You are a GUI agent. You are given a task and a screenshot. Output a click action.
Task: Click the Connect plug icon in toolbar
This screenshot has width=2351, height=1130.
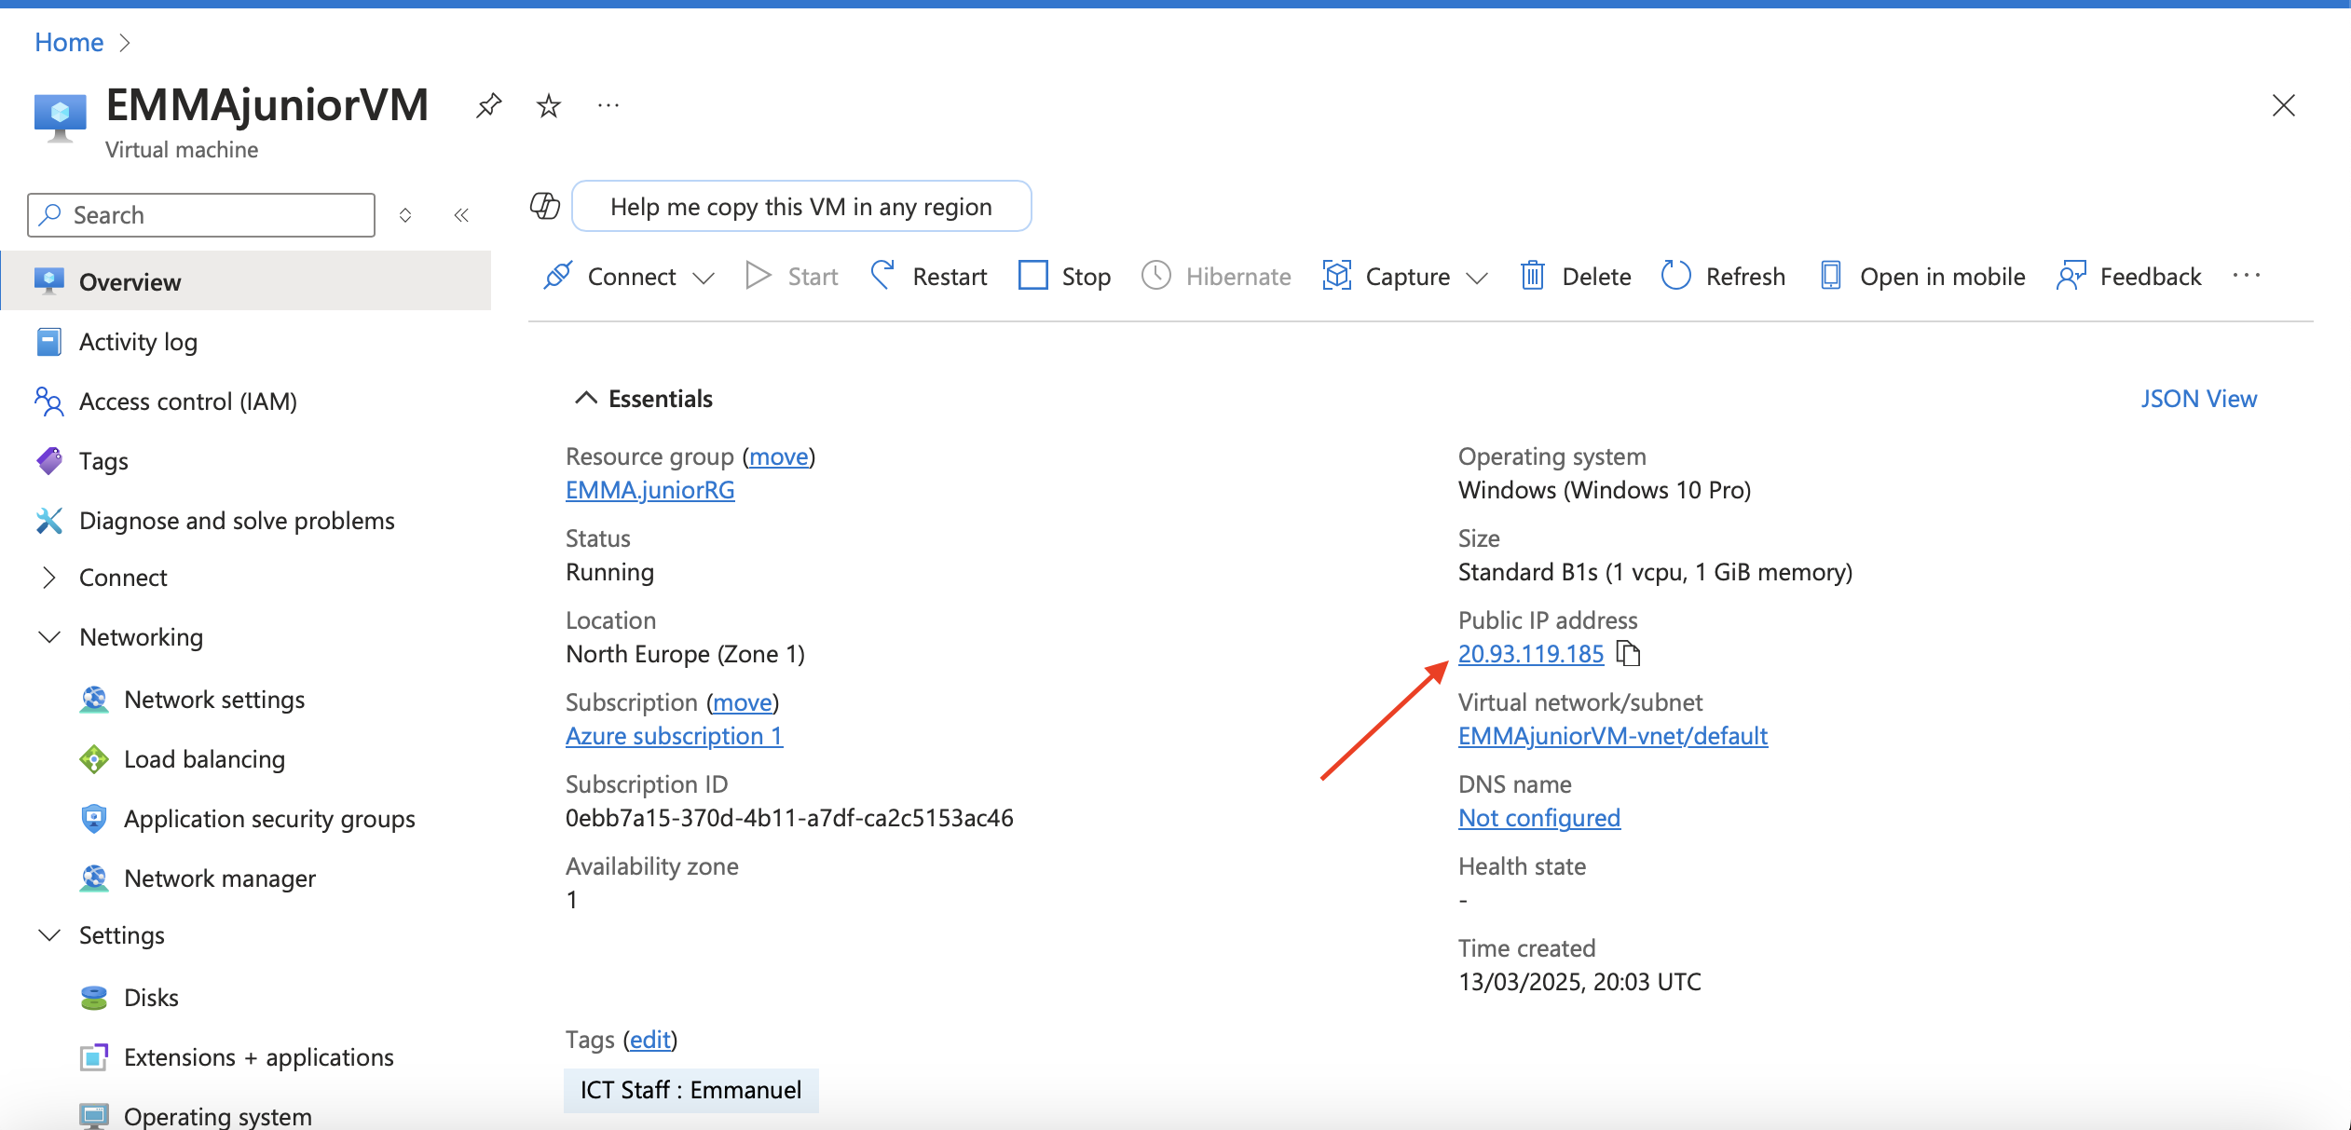(x=558, y=276)
